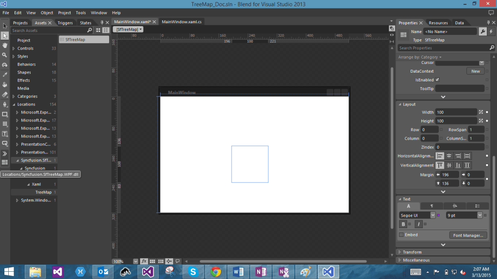Show advanced Text properties arrow
Screen dimensions: 497x279
(x=443, y=245)
